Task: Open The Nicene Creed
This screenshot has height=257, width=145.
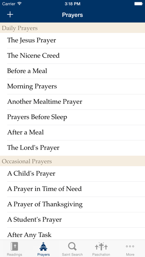Action: 72,56
